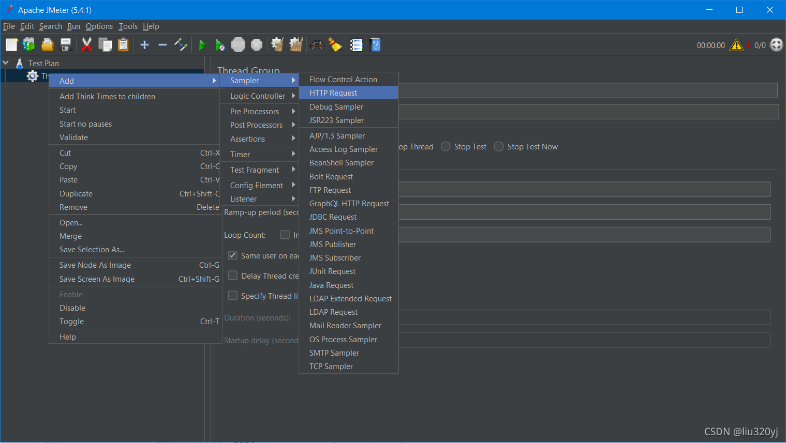Enable Delay Thread creation checkbox
Image resolution: width=786 pixels, height=443 pixels.
233,276
